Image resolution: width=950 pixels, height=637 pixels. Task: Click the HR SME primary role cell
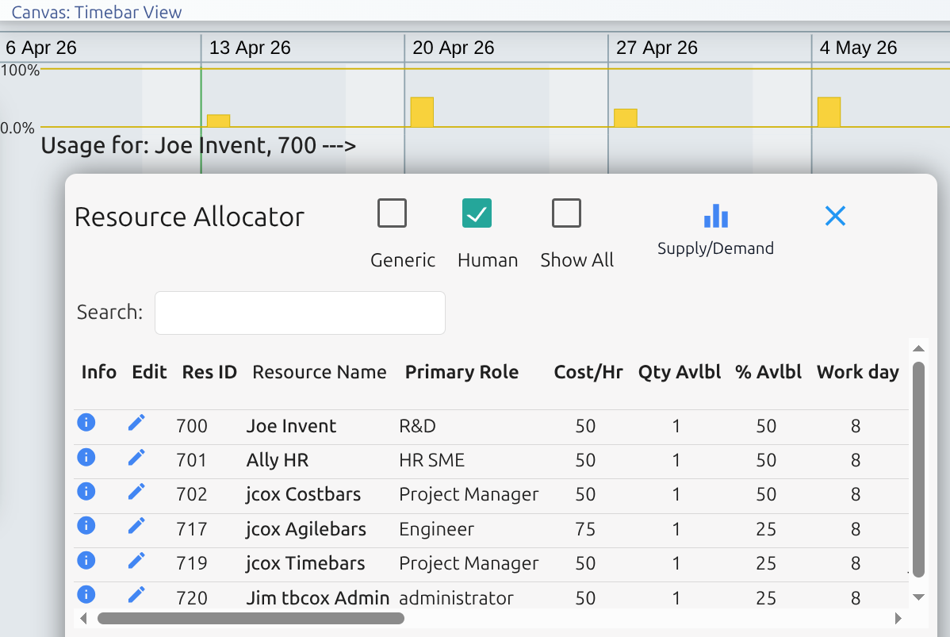point(431,461)
